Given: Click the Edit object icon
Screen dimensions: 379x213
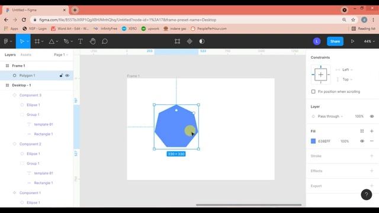Looking at the screenshot, I should click(177, 41).
